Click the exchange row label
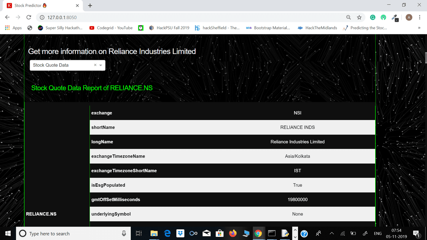 (102, 113)
